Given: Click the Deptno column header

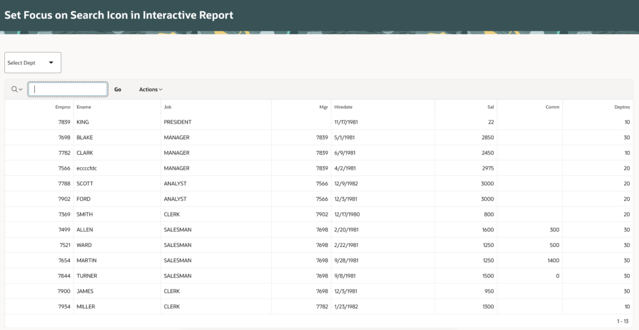Looking at the screenshot, I should [x=622, y=107].
